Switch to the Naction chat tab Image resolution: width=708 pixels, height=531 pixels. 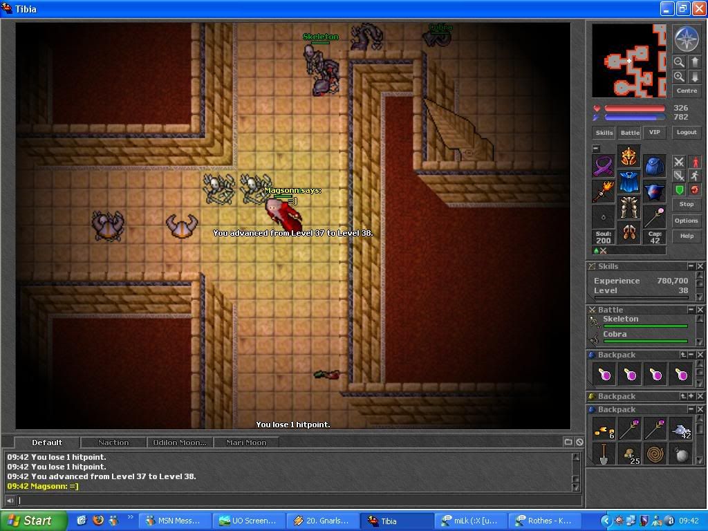tap(113, 442)
